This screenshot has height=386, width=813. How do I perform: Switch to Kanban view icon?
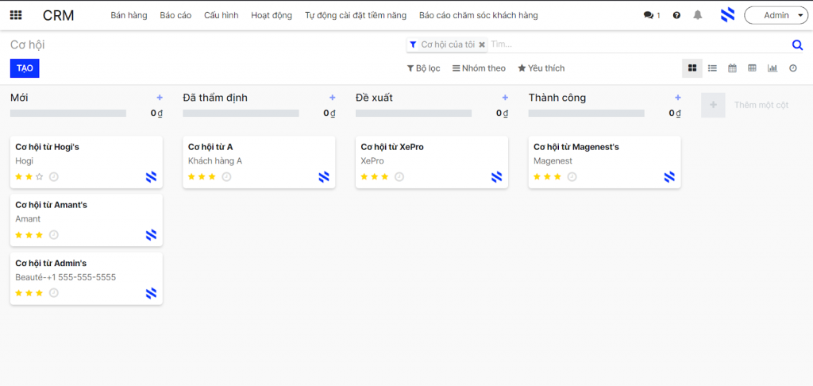point(692,68)
